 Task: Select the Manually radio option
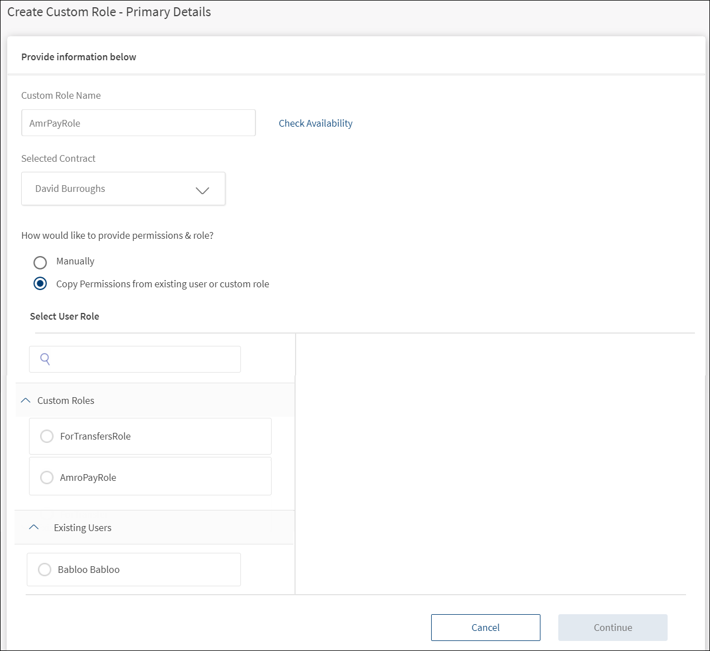tap(40, 262)
